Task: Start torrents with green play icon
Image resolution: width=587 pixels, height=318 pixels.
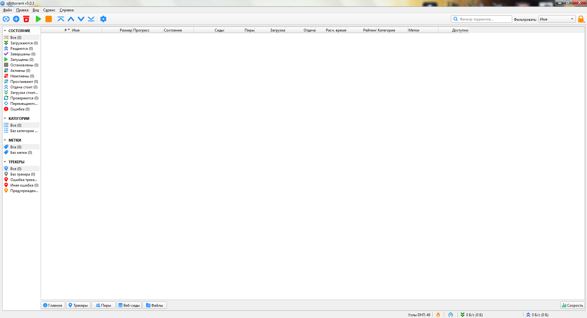Action: (x=39, y=19)
